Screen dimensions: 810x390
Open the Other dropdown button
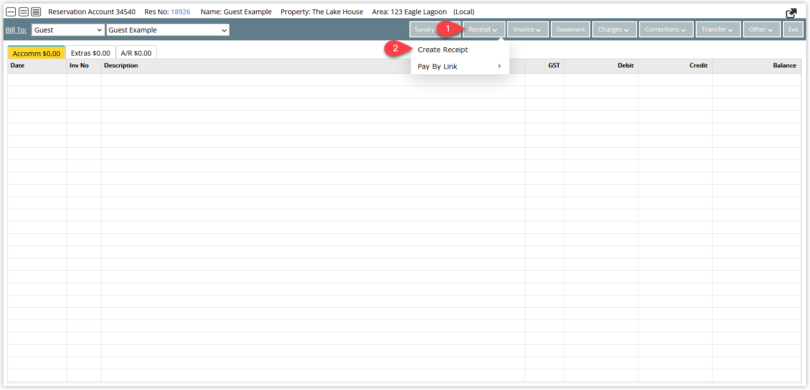tap(762, 30)
